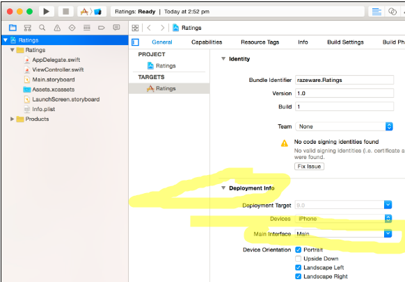This screenshot has width=405, height=282.
Task: Switch to the General tab
Action: point(162,42)
